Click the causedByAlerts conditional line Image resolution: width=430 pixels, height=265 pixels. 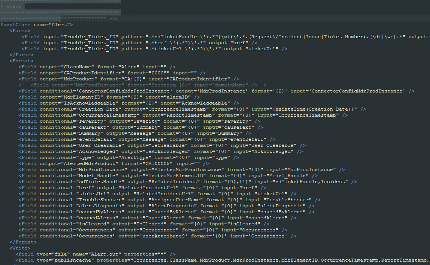pos(167,212)
